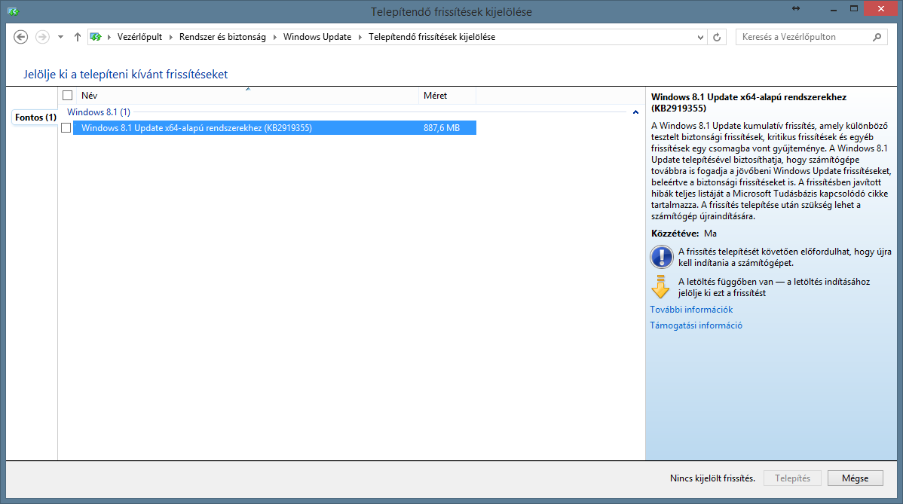This screenshot has width=903, height=504.
Task: Close the window with the red X
Action: coord(881,8)
